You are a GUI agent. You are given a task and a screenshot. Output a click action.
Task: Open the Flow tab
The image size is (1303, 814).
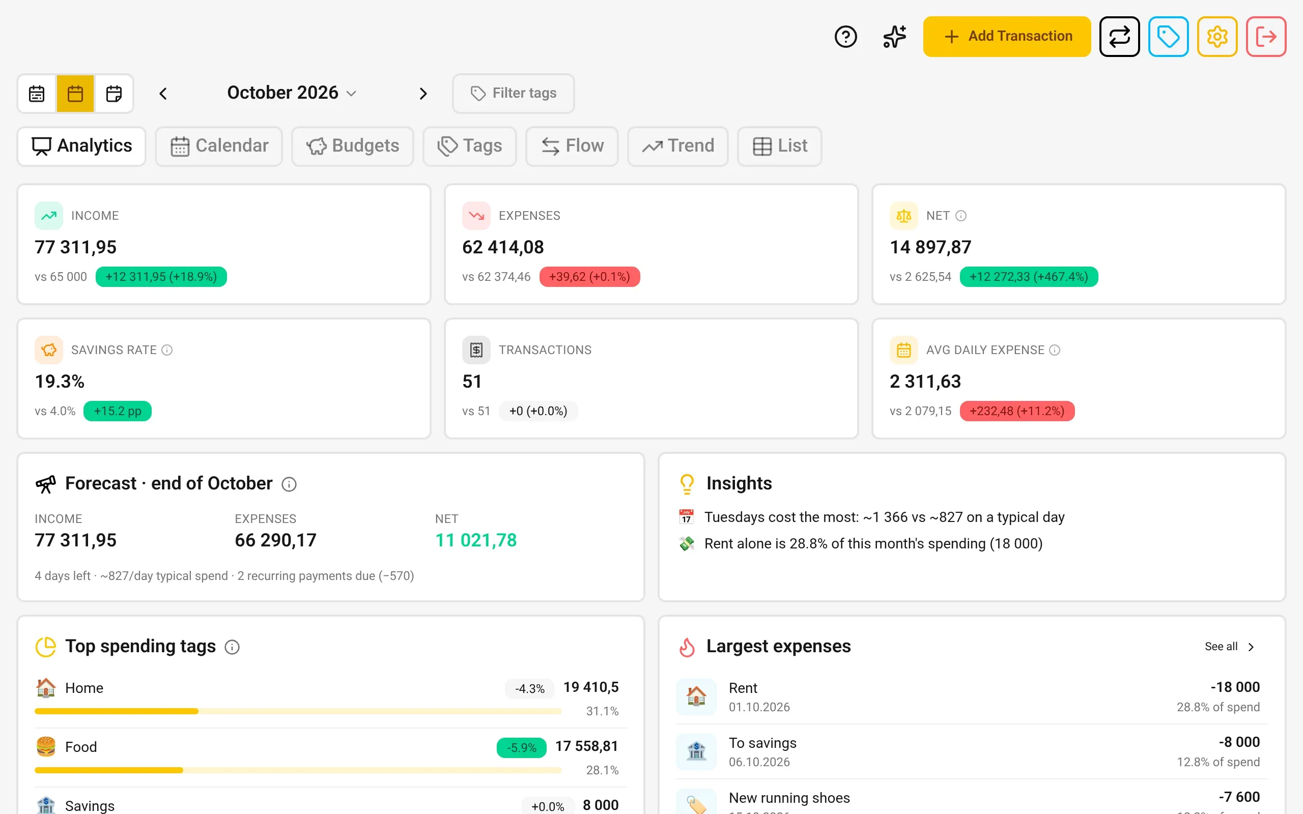pos(572,147)
